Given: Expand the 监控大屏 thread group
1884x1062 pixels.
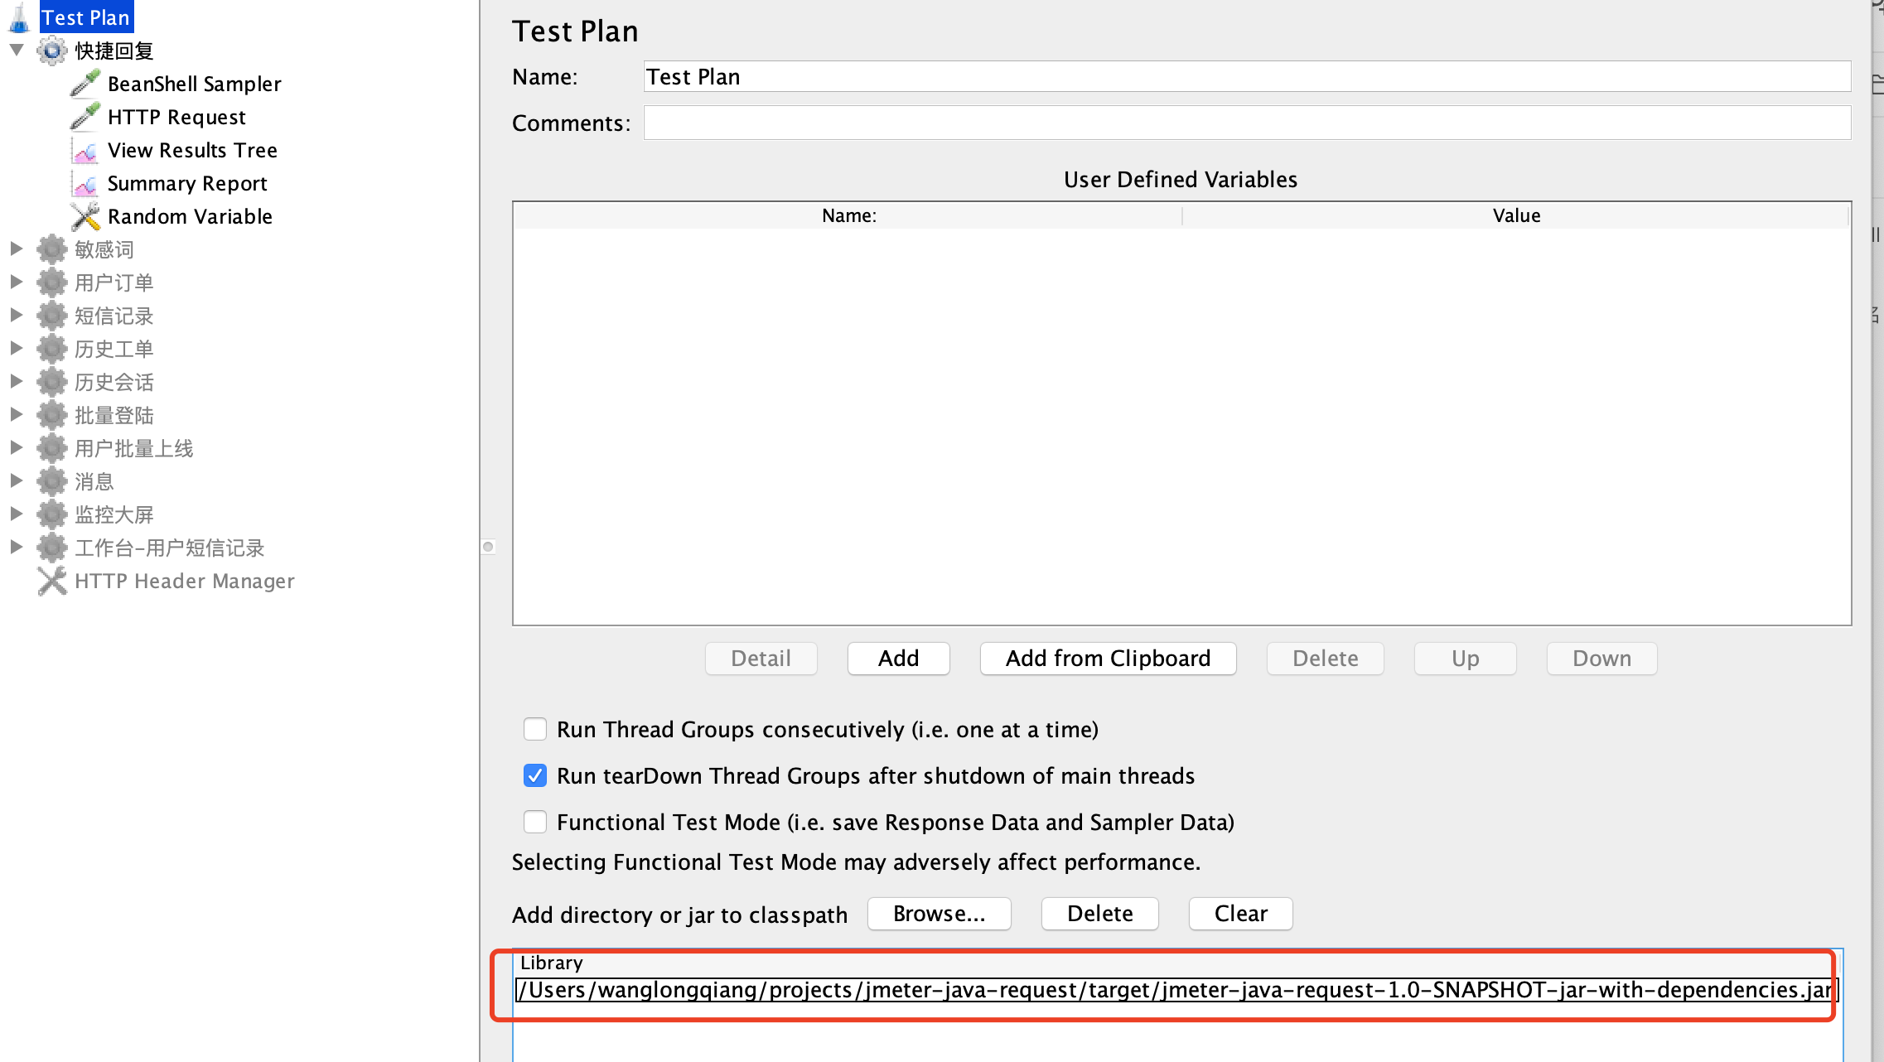Looking at the screenshot, I should click(17, 514).
